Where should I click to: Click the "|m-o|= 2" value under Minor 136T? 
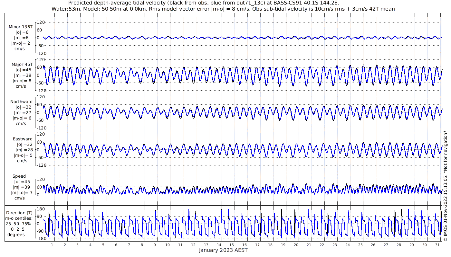[21, 43]
